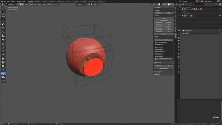Screen dimensions: 222x125
Task: Open the UV menu in viewport header
Action: click(57, 5)
